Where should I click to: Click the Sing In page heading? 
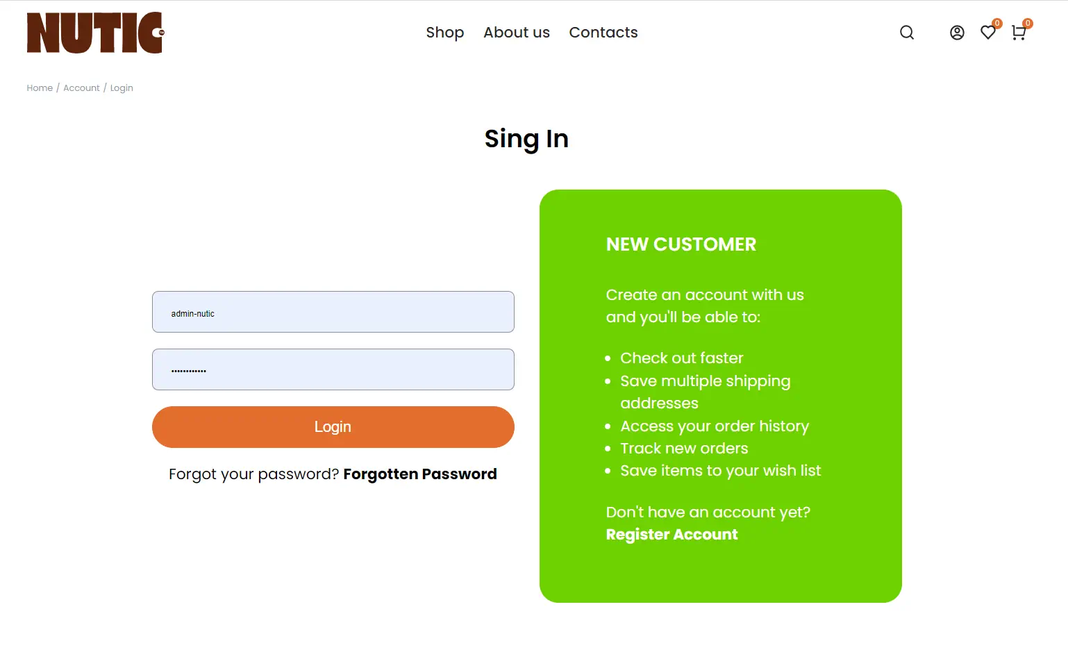[526, 139]
